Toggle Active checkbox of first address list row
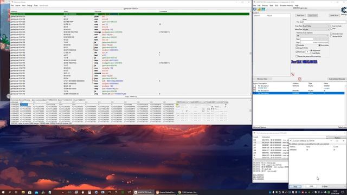This screenshot has height=195, width=347. tap(254, 86)
